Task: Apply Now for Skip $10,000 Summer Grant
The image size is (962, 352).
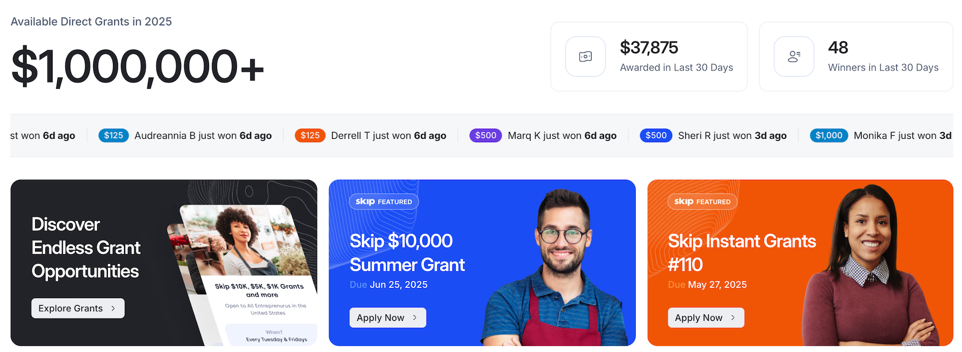Action: pos(388,318)
